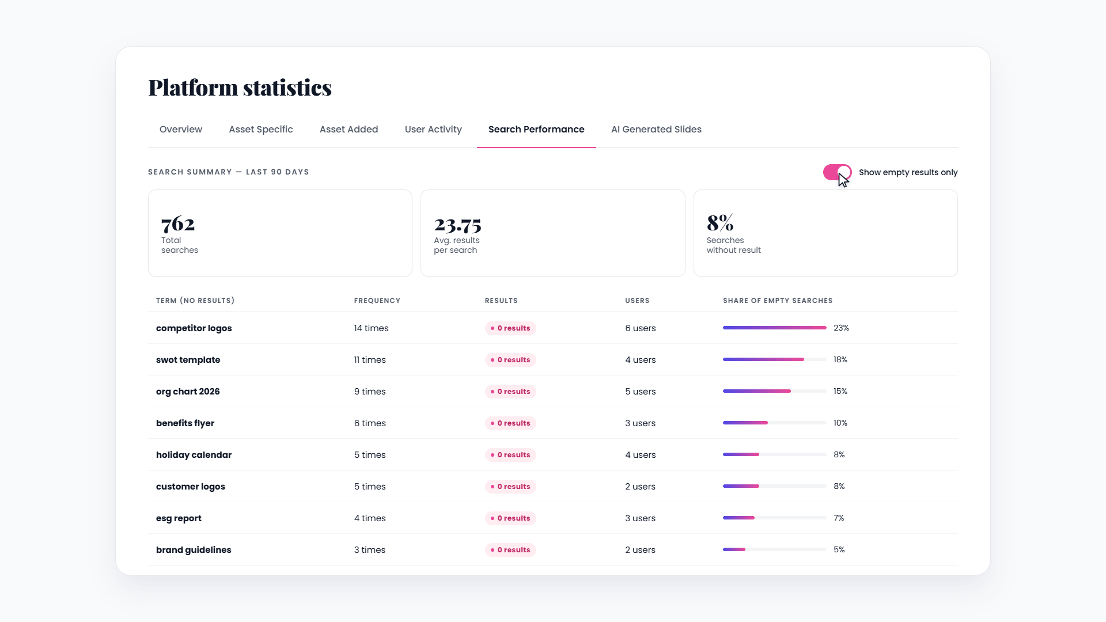Click the RESULTS column header

(501, 301)
